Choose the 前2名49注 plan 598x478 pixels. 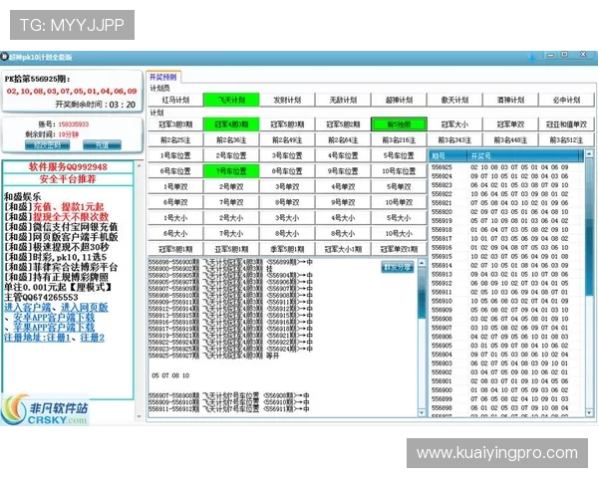coord(287,139)
